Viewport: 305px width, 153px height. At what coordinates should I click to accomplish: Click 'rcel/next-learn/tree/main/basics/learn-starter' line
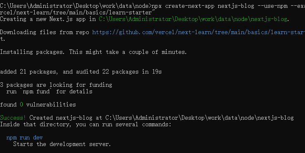click(x=78, y=12)
